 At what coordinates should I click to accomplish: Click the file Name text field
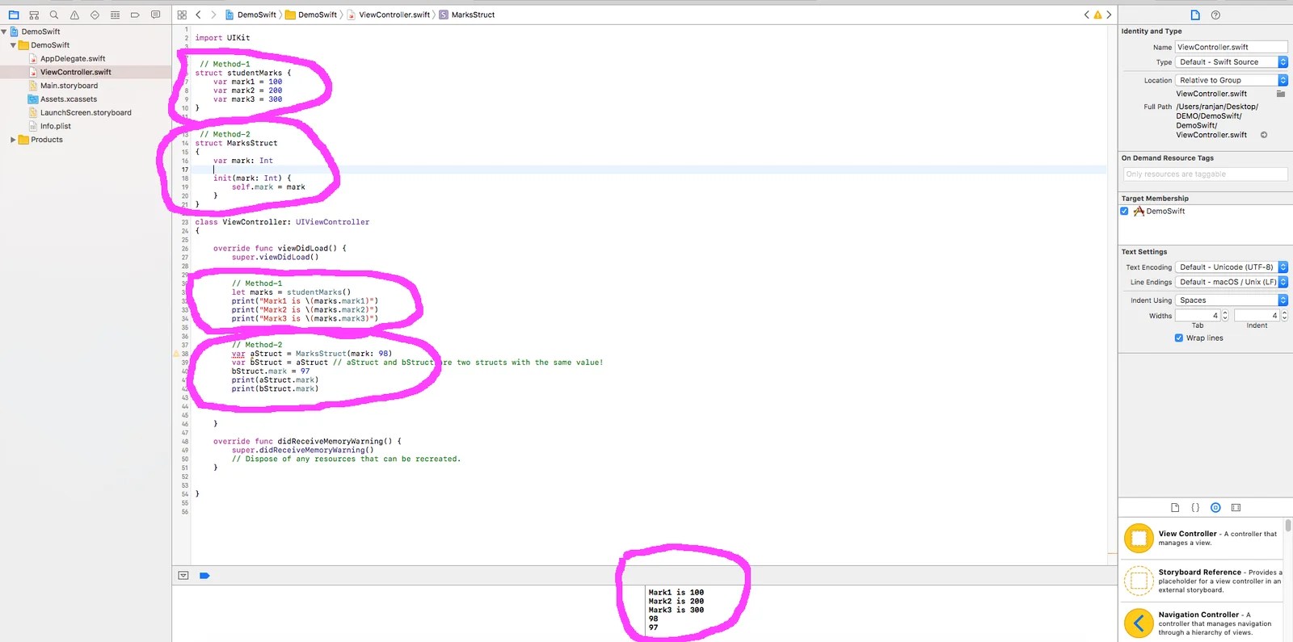[1230, 47]
